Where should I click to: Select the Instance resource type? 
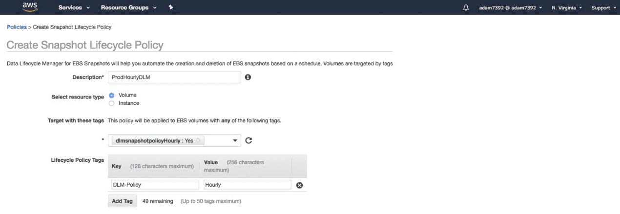(x=112, y=103)
